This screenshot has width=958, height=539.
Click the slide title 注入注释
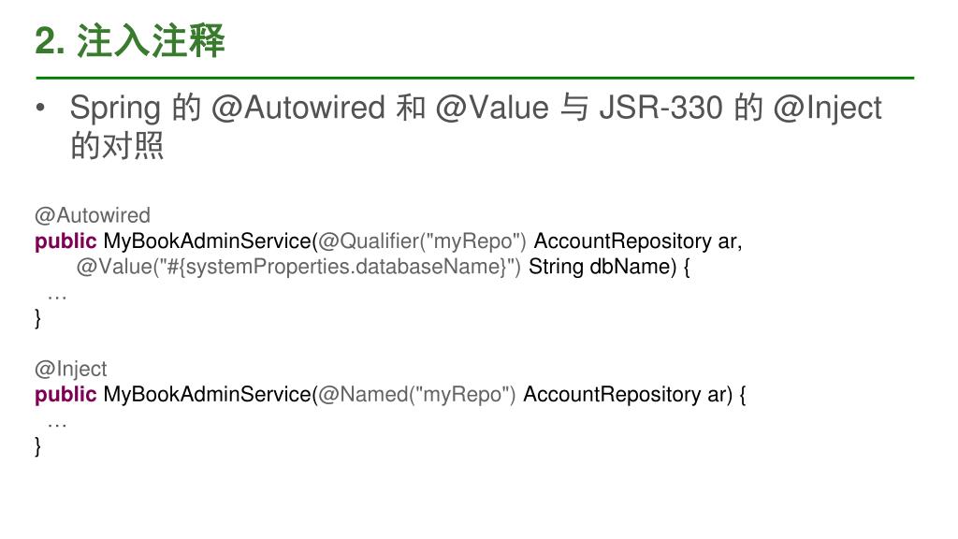tap(151, 41)
